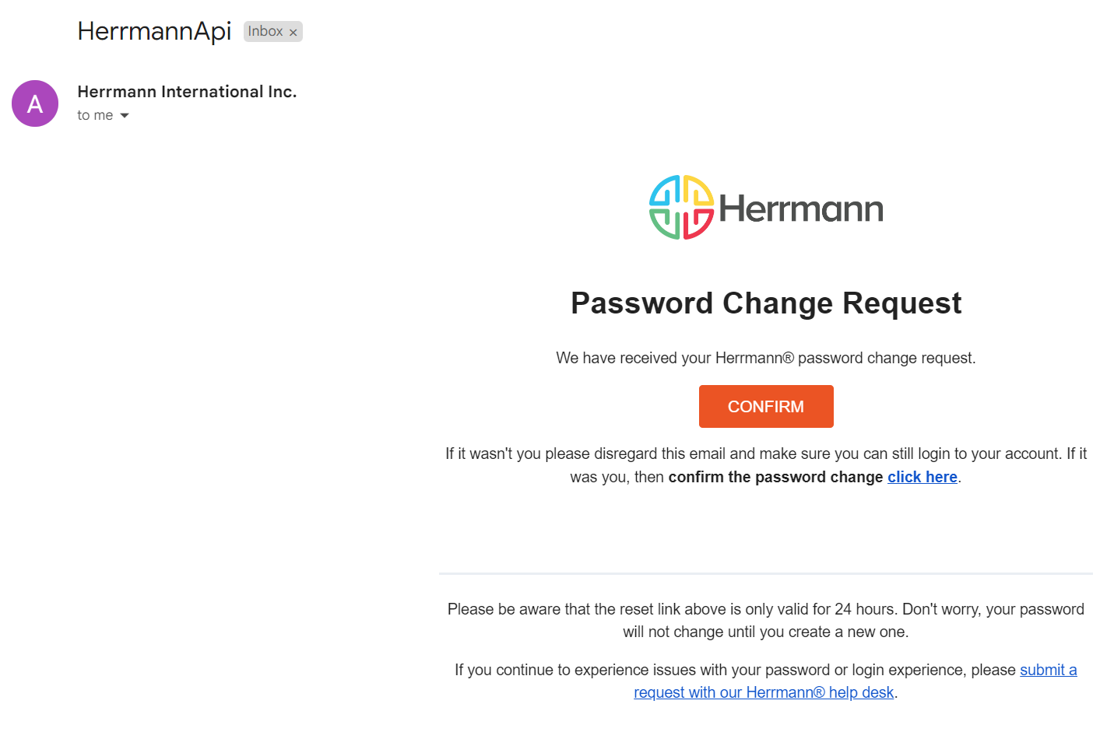The image size is (1107, 753).
Task: Click the email subject 'HerrmannApi'
Action: pos(154,31)
